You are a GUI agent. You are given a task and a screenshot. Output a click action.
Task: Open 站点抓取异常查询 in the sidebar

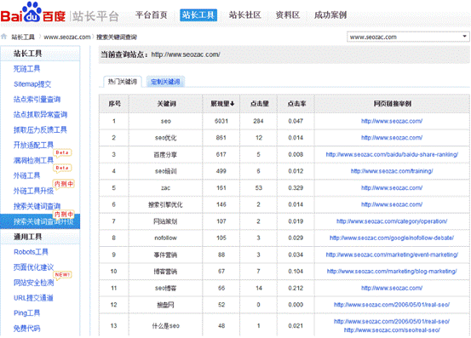pyautogui.click(x=40, y=114)
